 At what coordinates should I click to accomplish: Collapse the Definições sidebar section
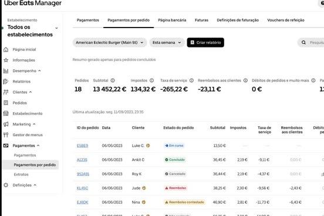[35, 185]
